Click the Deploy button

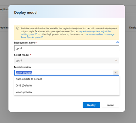[x=91, y=105]
